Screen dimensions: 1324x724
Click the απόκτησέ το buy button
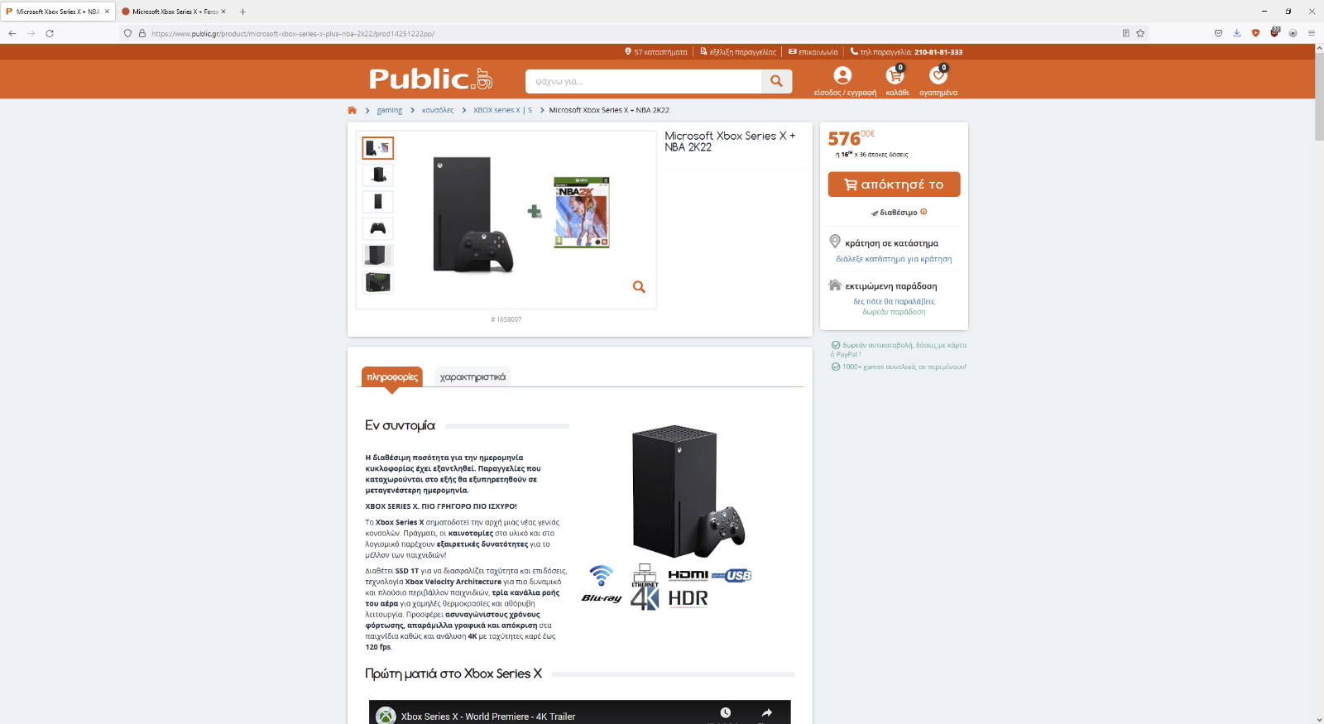pos(894,185)
